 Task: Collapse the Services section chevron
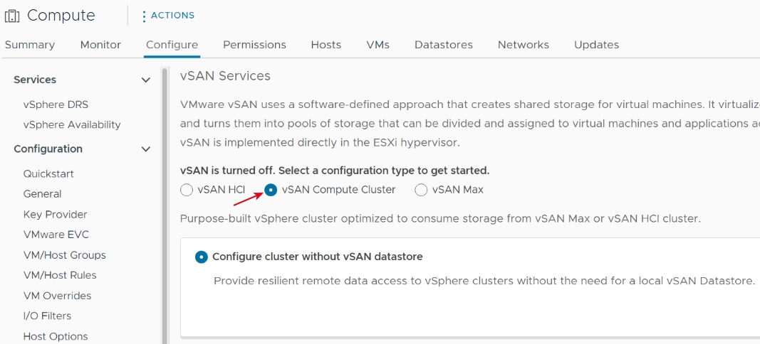point(145,80)
